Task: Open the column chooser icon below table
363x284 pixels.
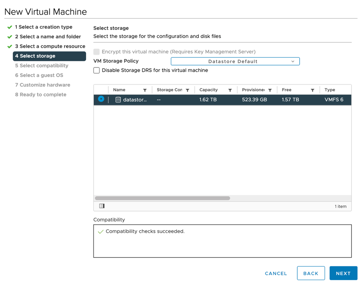Action: point(102,206)
